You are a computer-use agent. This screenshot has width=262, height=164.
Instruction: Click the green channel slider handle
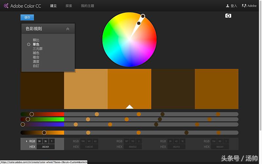pyautogui.click(x=28, y=119)
